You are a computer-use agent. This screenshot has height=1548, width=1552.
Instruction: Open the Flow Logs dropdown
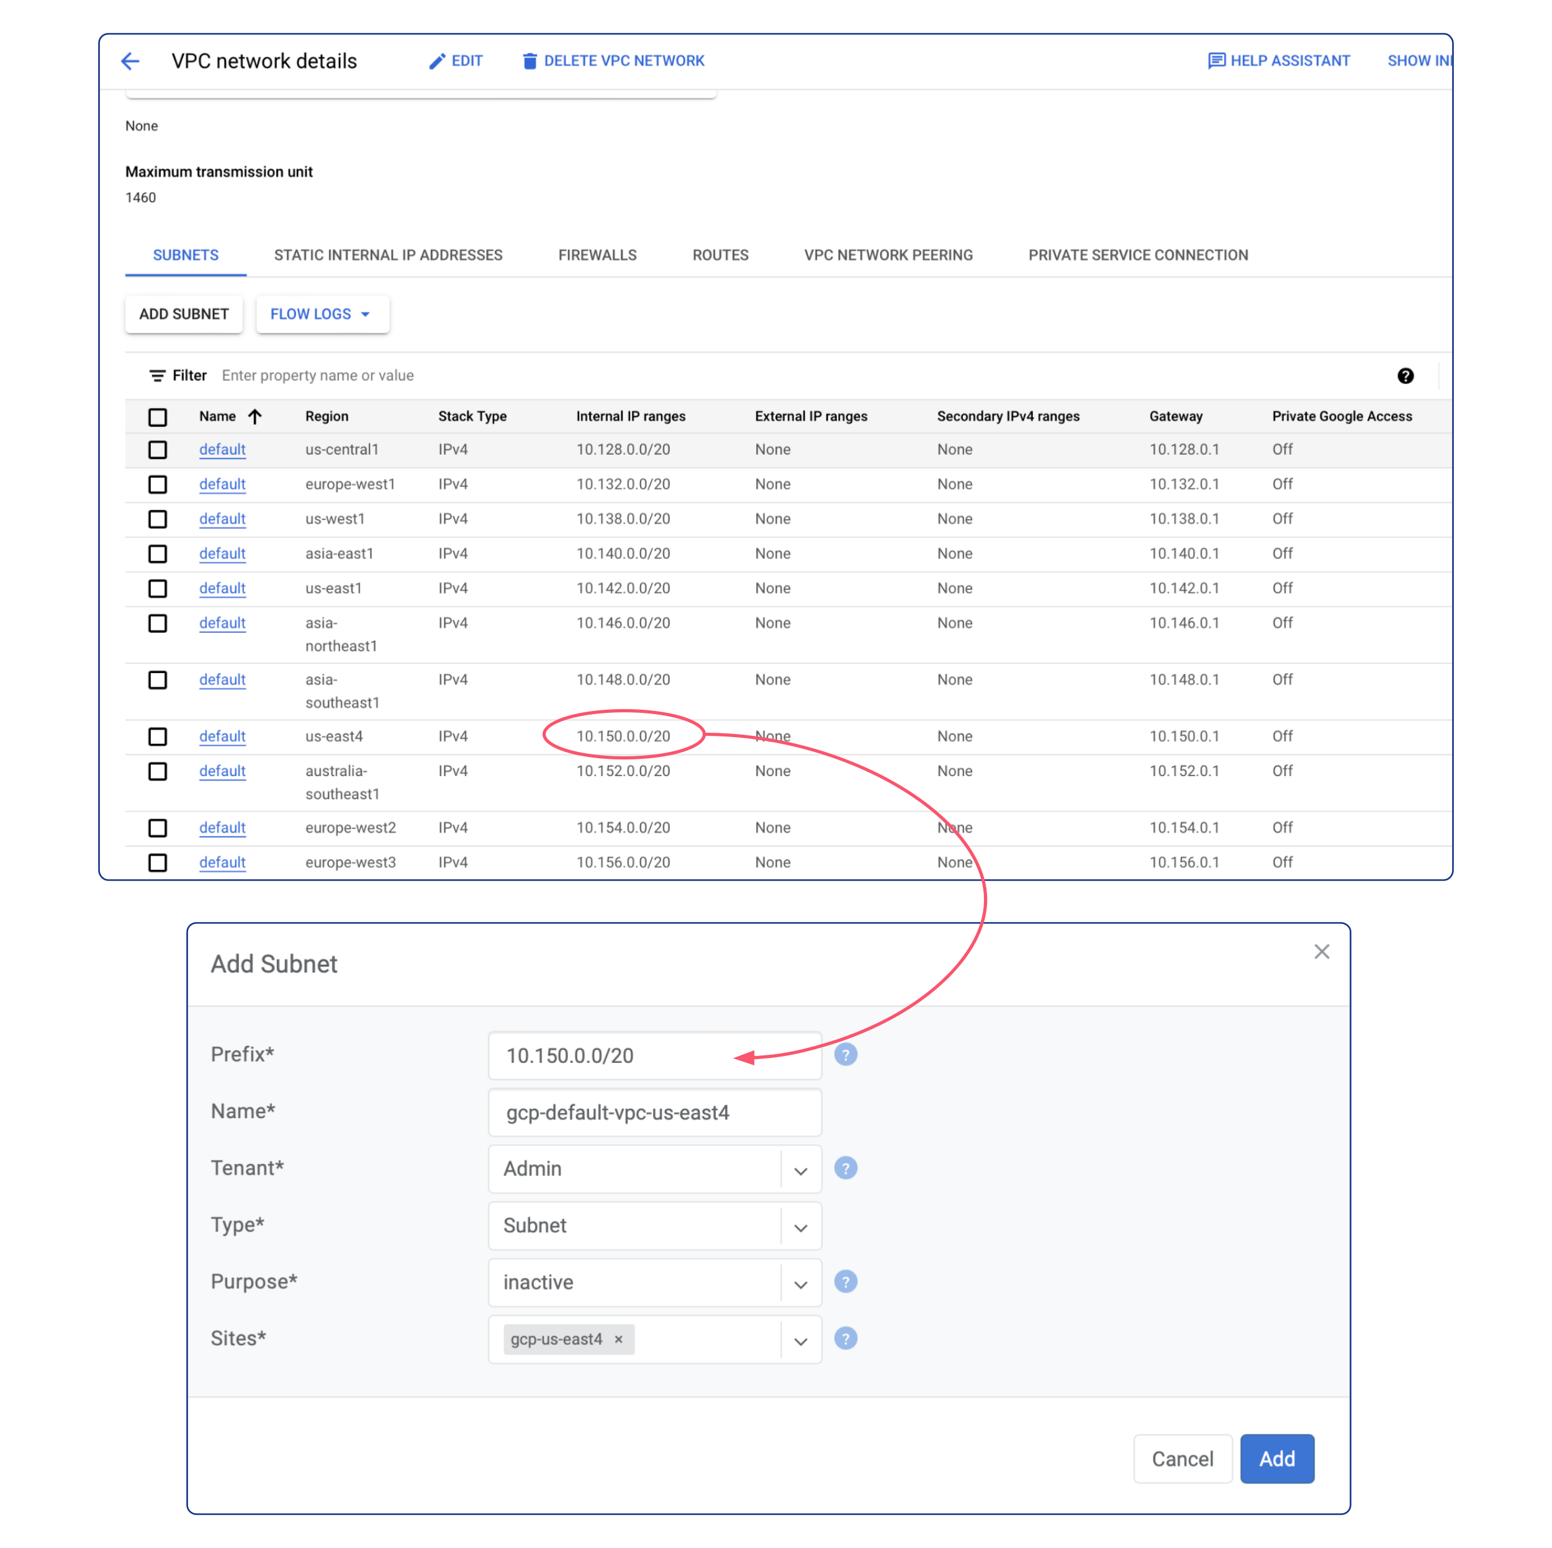coord(322,314)
